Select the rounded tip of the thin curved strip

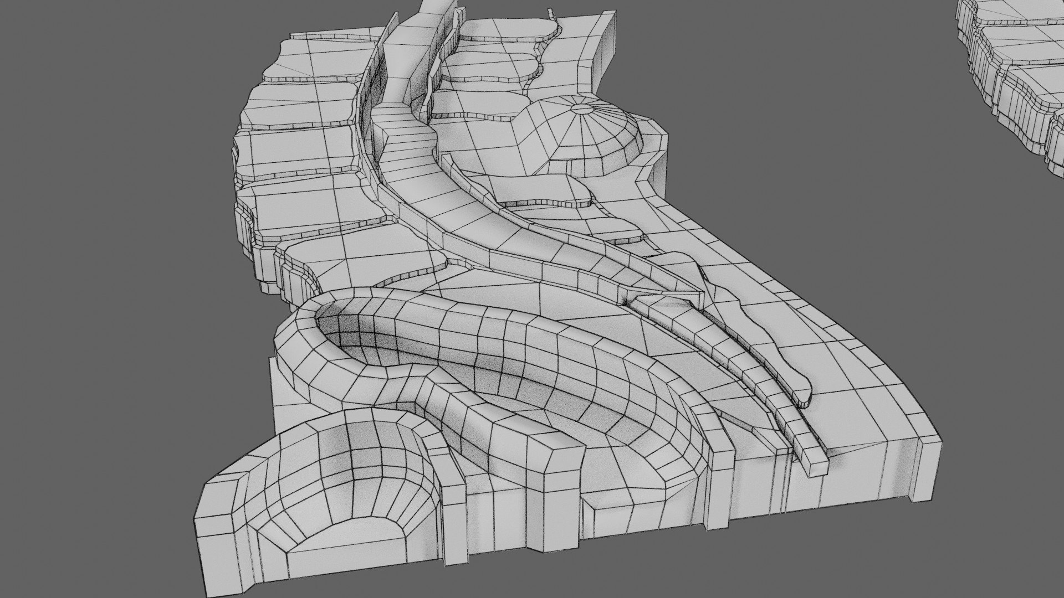(x=802, y=394)
